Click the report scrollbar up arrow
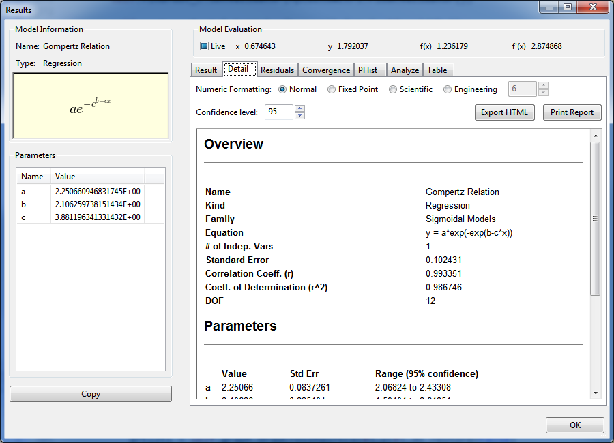The width and height of the screenshot is (614, 443). pyautogui.click(x=596, y=136)
